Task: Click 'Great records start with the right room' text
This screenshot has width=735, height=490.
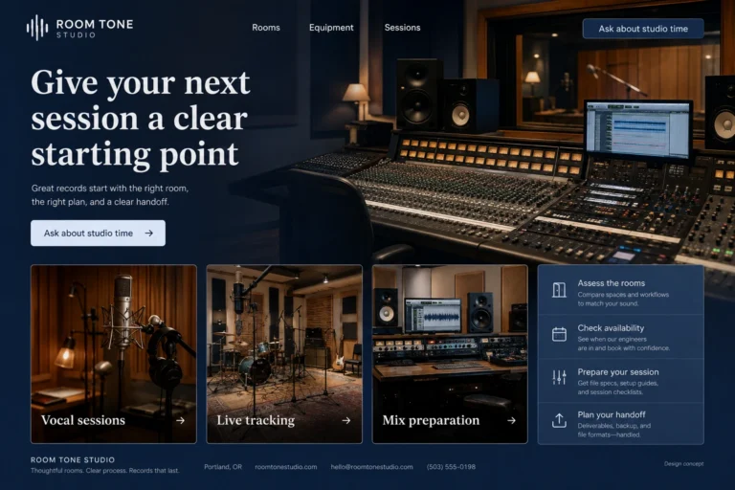Action: 110,189
